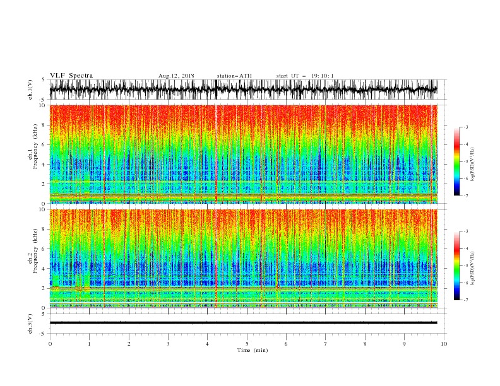Click the ch.1 colorbar log(PSD) label
This screenshot has height=386, width=500.
[473, 165]
